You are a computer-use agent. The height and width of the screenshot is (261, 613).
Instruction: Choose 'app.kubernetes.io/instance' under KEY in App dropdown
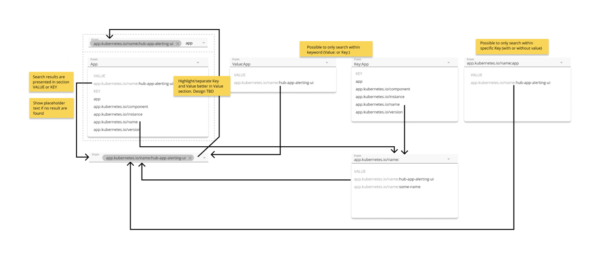pyautogui.click(x=118, y=114)
